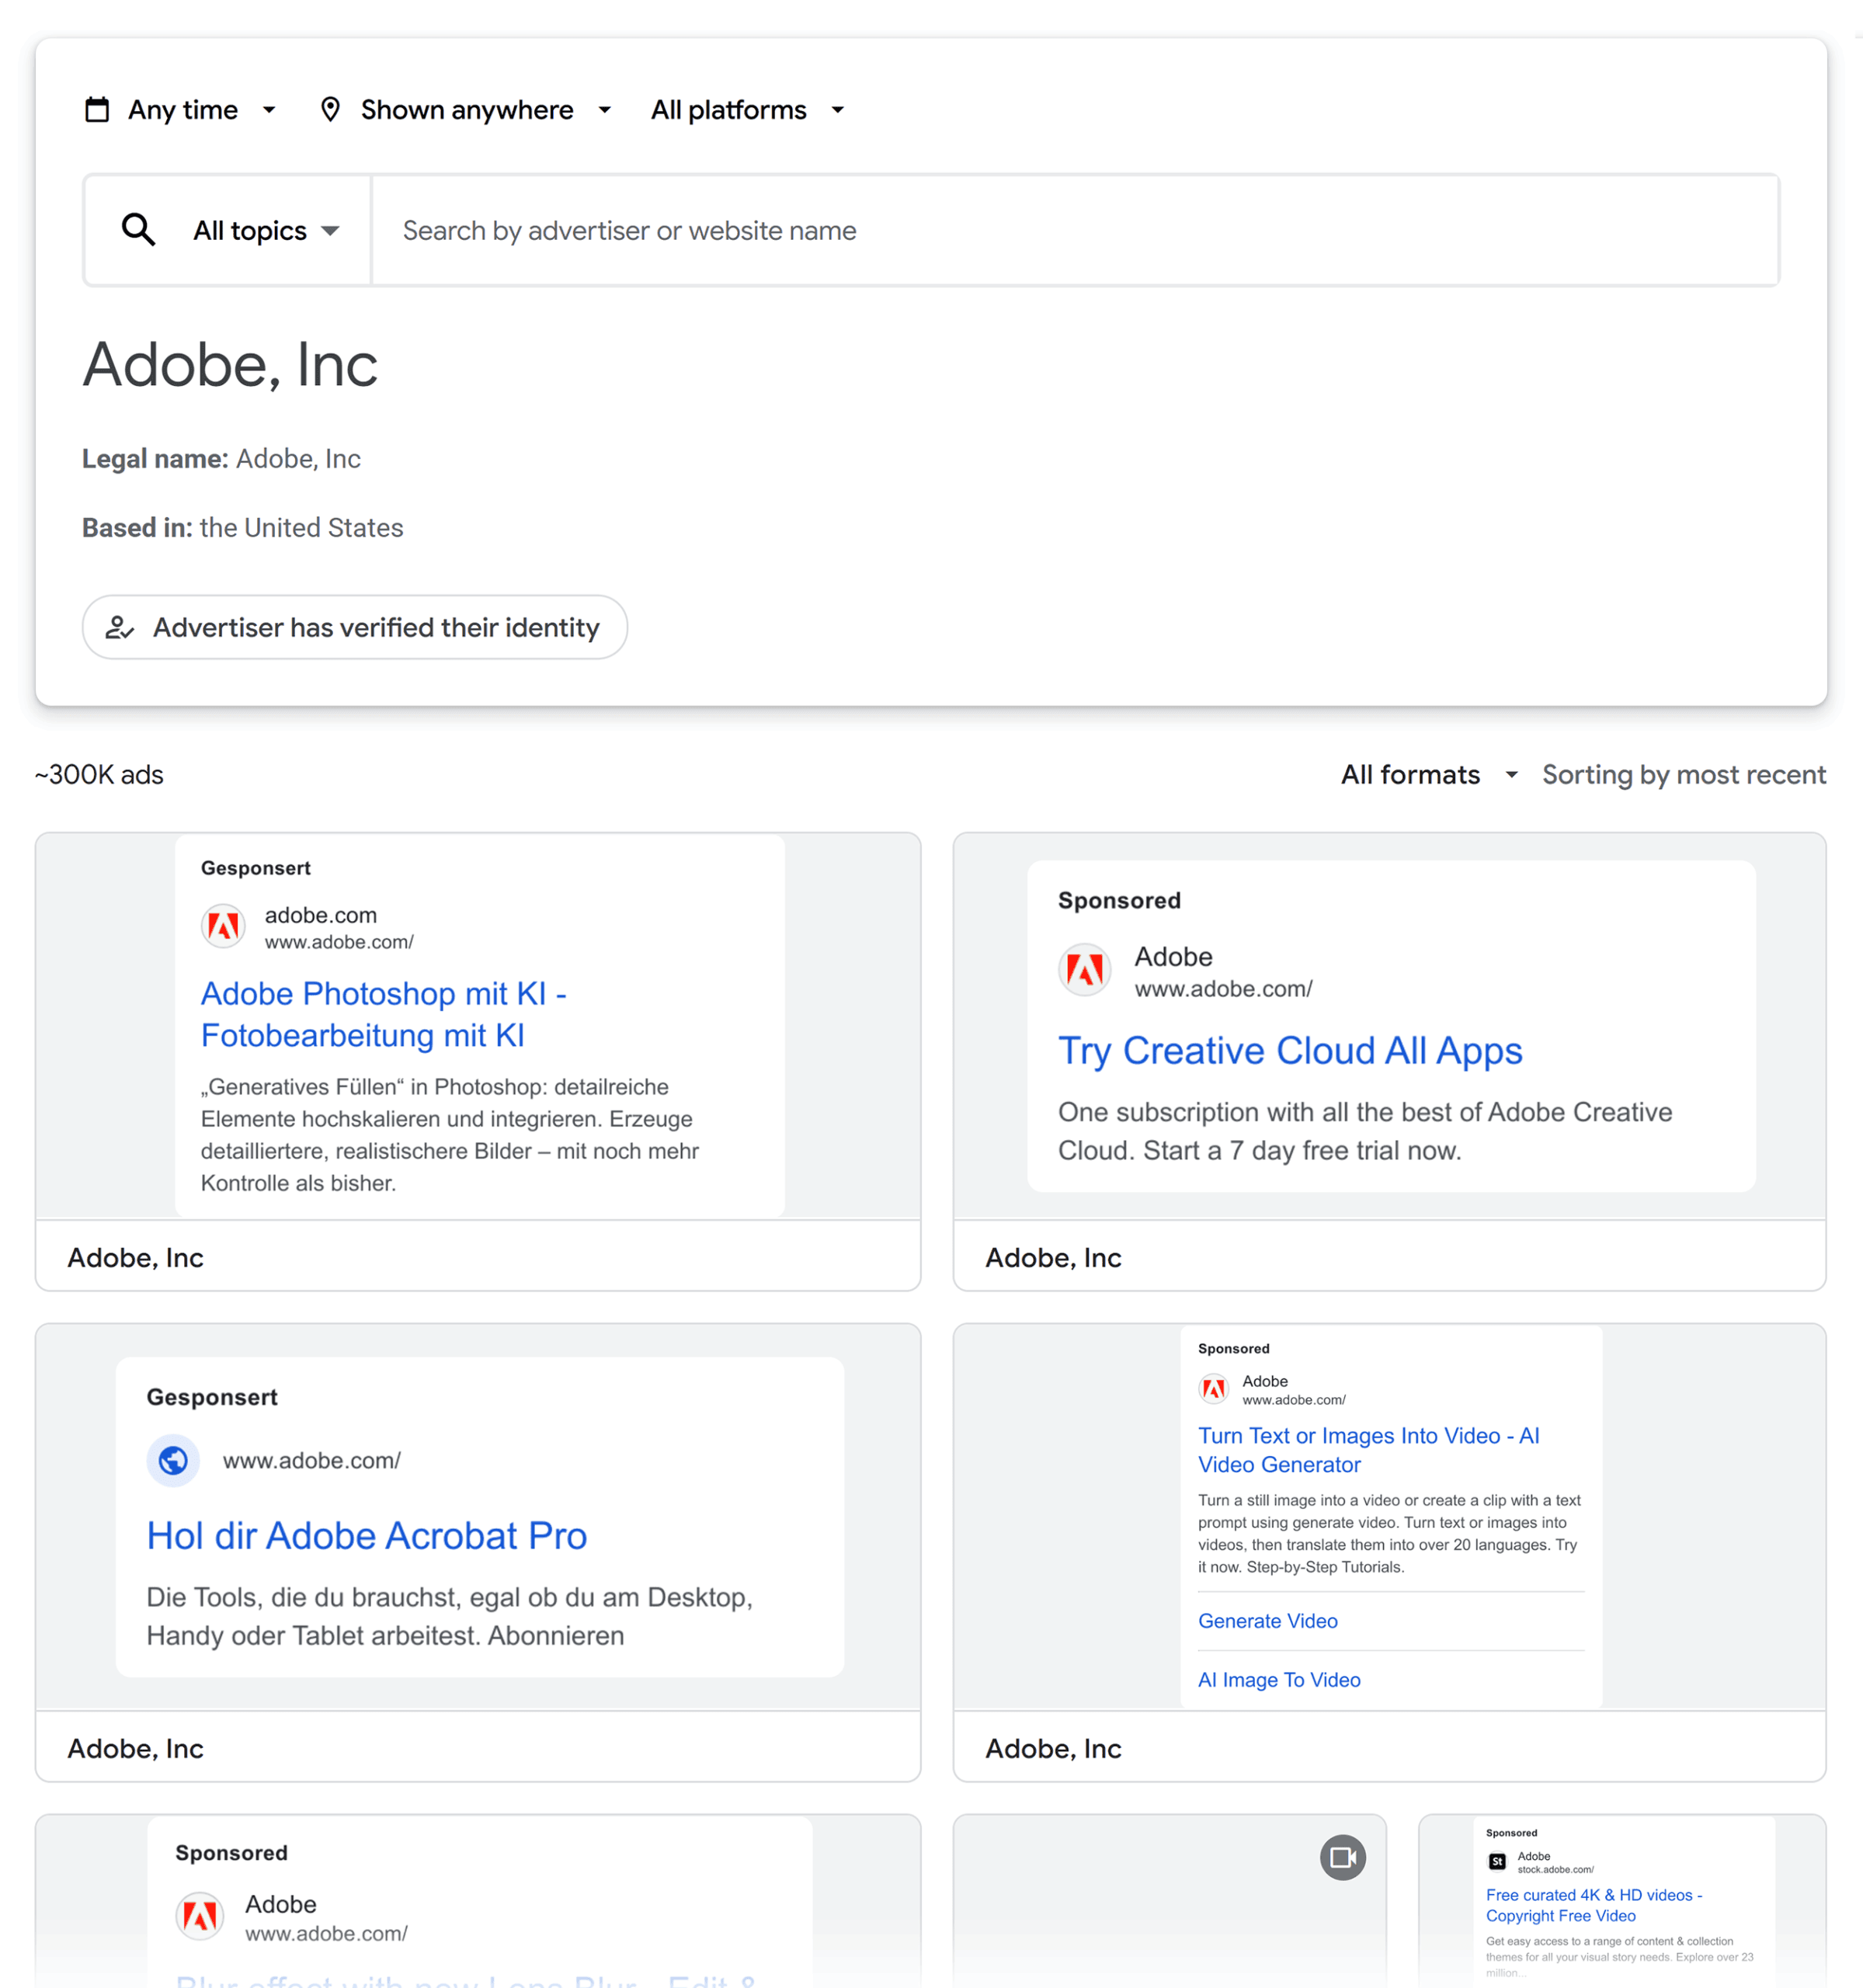Image resolution: width=1863 pixels, height=1988 pixels.
Task: Click the AI Image To Video sitelink
Action: point(1279,1680)
